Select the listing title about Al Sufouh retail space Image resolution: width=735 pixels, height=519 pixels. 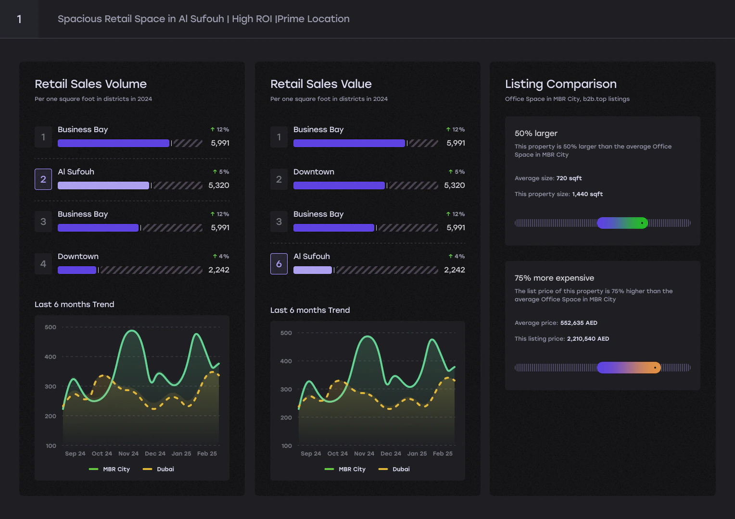coord(203,19)
